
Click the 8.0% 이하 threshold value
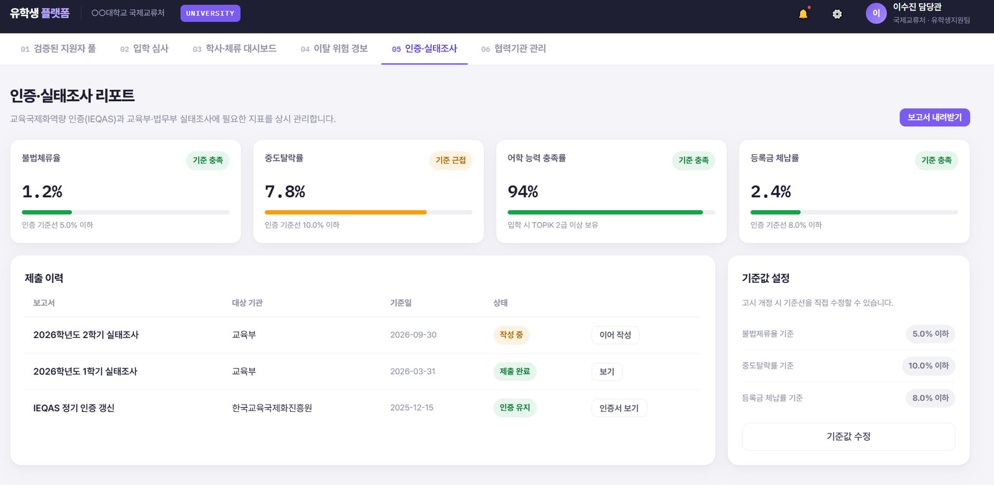[x=931, y=398]
